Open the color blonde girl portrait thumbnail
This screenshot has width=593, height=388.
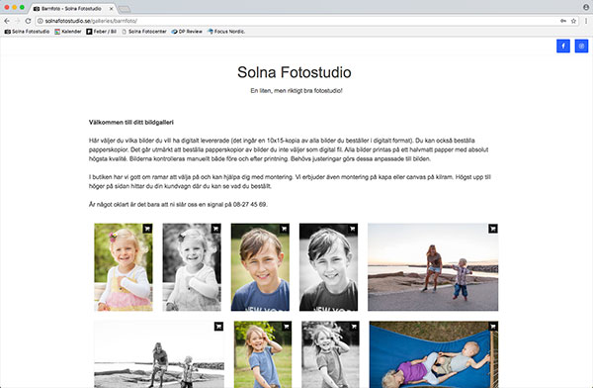coord(124,267)
